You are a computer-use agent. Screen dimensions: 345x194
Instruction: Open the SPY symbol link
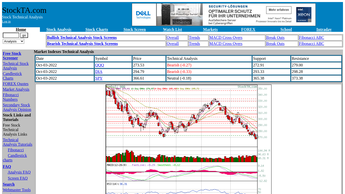pyautogui.click(x=99, y=78)
